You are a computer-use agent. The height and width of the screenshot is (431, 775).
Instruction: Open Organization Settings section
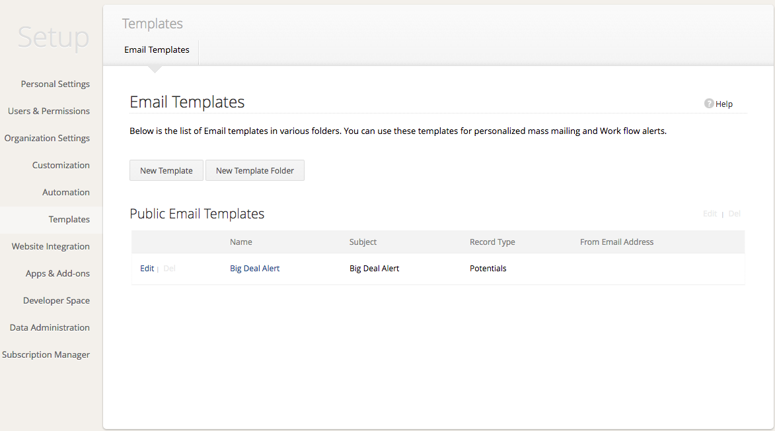click(x=47, y=138)
